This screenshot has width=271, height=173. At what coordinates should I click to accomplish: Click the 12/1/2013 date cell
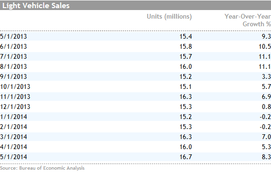pos(15,107)
